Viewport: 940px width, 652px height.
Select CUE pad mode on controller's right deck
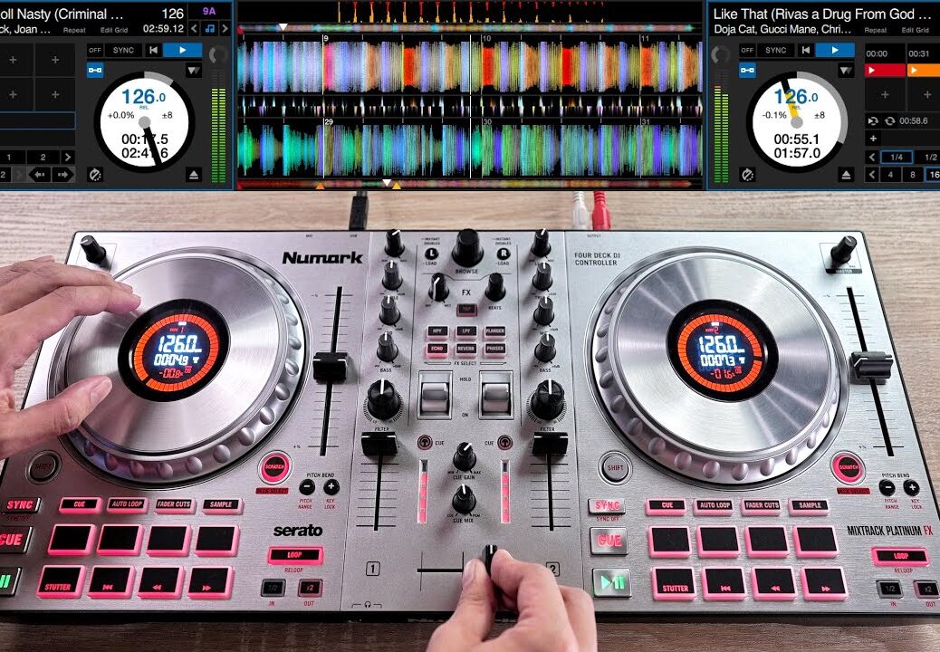[x=667, y=506]
